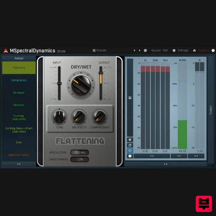Open the Presets browser

pyautogui.click(x=99, y=50)
